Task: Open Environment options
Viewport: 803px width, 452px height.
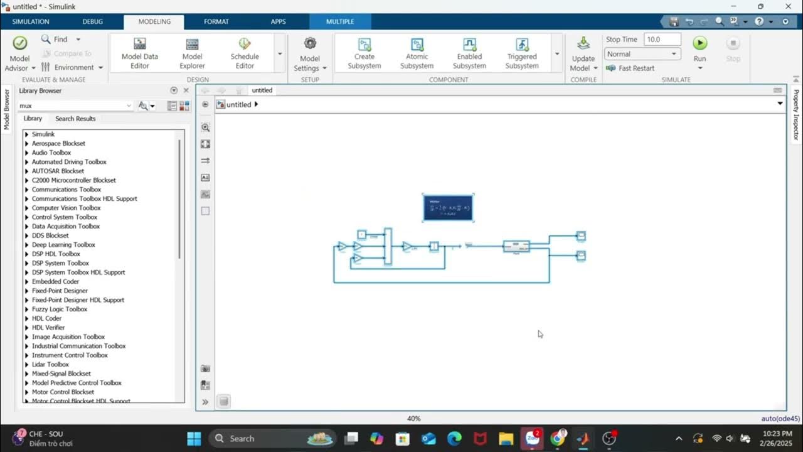Action: click(72, 67)
